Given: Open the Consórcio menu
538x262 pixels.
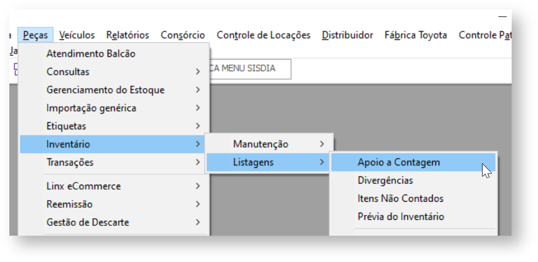Looking at the screenshot, I should tap(183, 35).
